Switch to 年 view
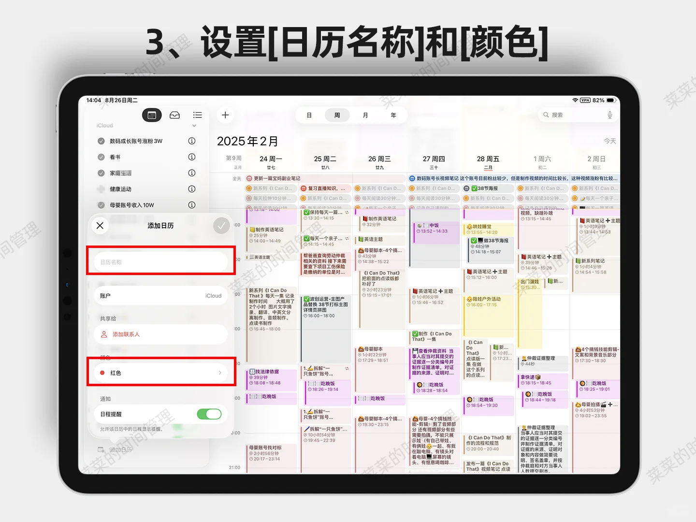The width and height of the screenshot is (696, 522). [x=393, y=115]
